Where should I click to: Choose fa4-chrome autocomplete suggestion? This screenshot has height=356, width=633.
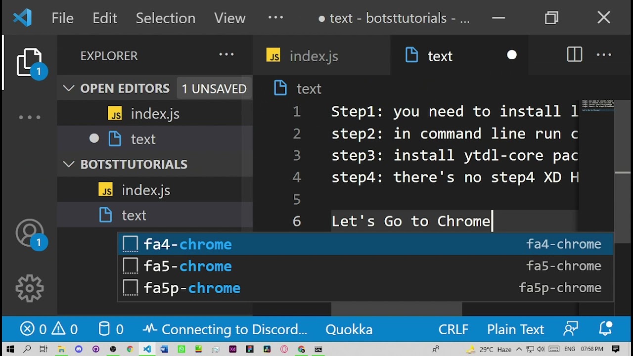pos(365,244)
